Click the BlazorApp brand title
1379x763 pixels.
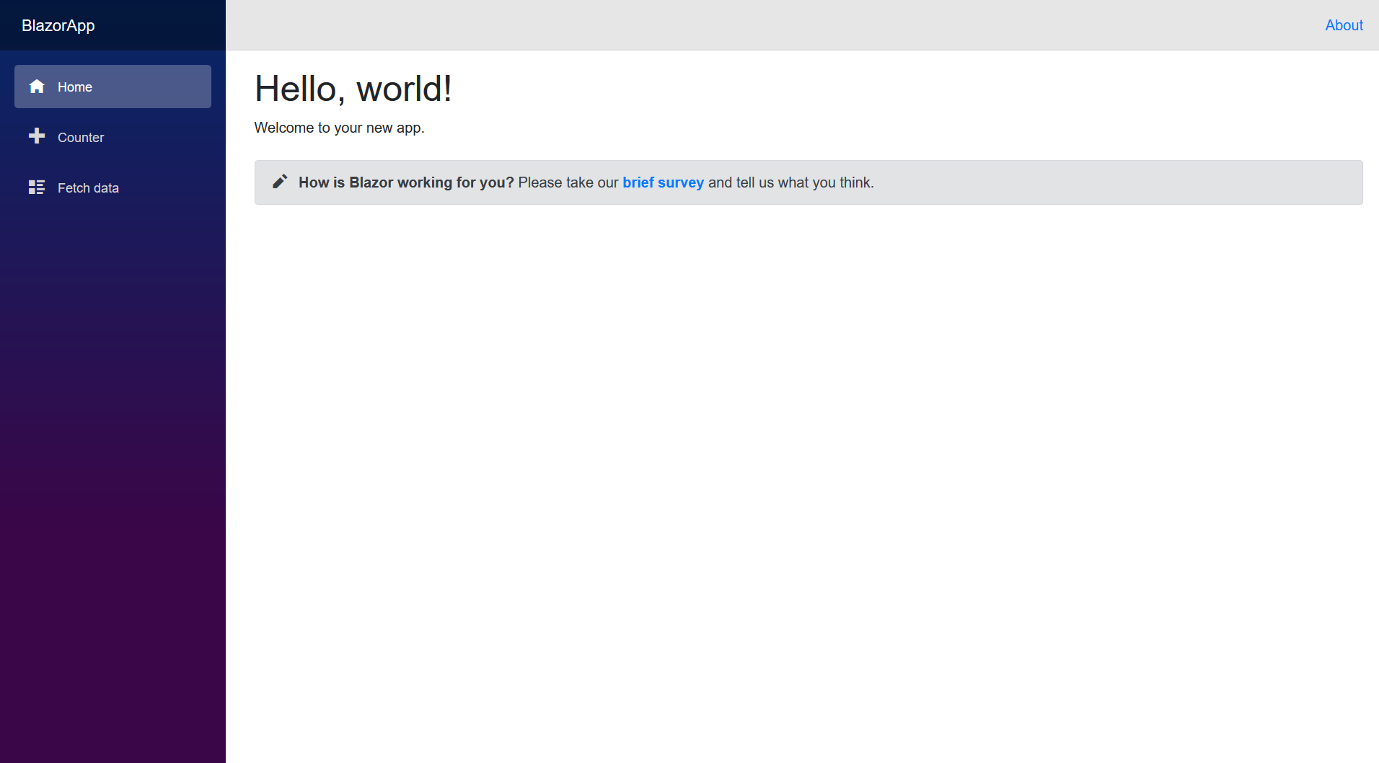tap(58, 25)
